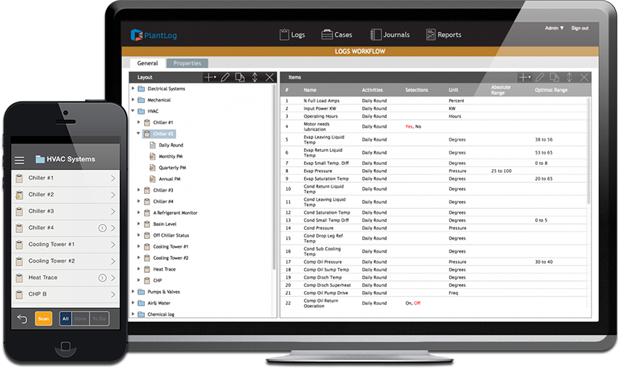Open the add plus dropdown in Layout toolbar
Image resolution: width=618 pixels, height=368 pixels.
click(x=210, y=77)
